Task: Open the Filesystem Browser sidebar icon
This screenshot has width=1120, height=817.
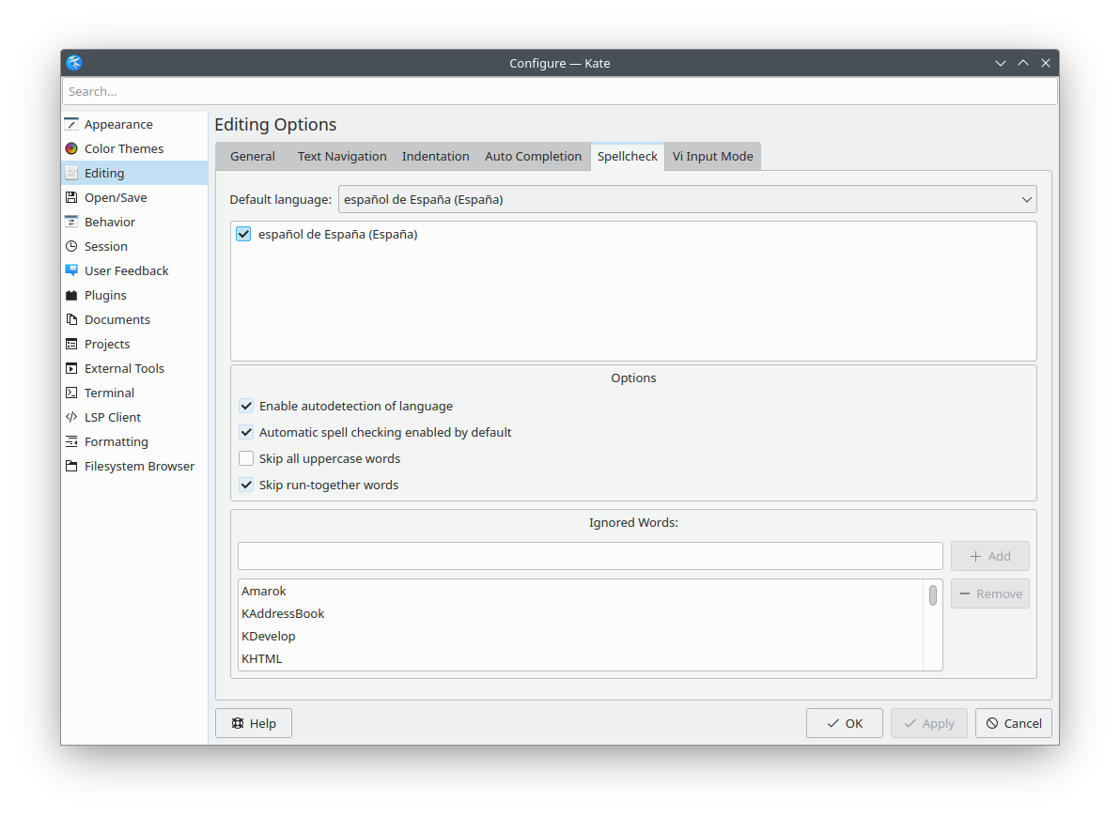Action: [x=71, y=466]
